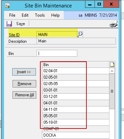Click the bin list scroll up arrow
124x139 pixels.
pos(112,71)
